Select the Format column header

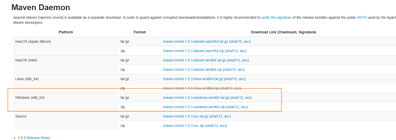click(x=140, y=32)
